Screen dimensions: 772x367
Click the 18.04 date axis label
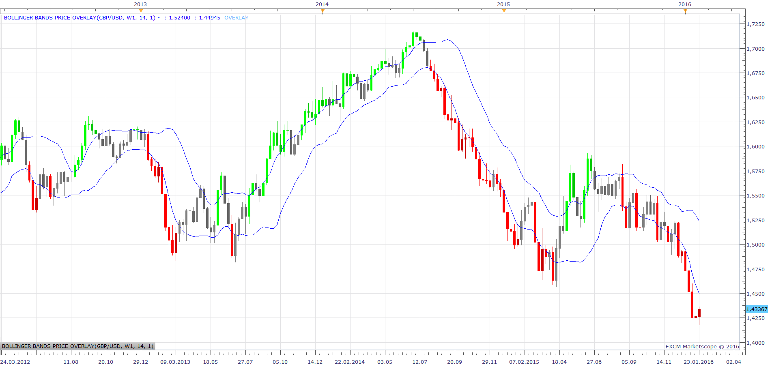559,362
